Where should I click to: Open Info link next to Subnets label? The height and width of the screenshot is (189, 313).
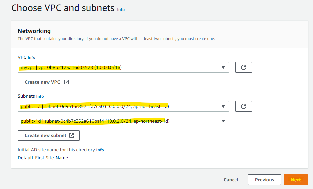pos(40,96)
